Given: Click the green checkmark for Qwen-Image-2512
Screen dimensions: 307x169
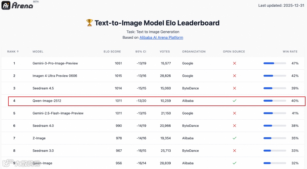Looking at the screenshot, I should pyautogui.click(x=234, y=101).
